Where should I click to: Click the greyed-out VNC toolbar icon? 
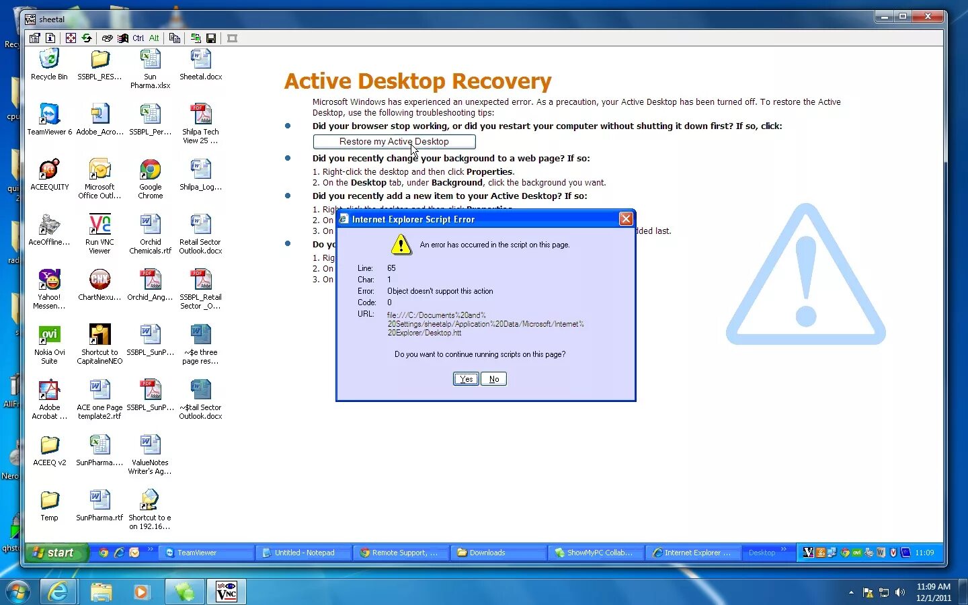[x=233, y=38]
